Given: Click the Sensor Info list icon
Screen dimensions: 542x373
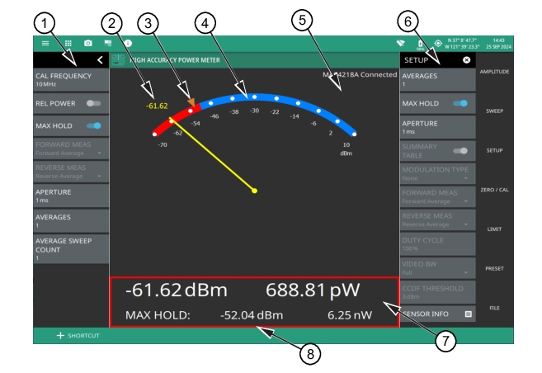Looking at the screenshot, I should (469, 314).
